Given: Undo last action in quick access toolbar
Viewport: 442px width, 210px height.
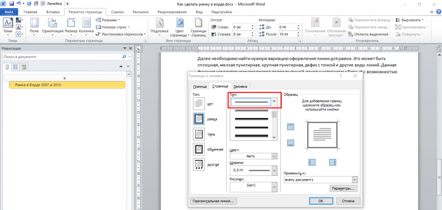Looking at the screenshot, I should coord(18,3).
